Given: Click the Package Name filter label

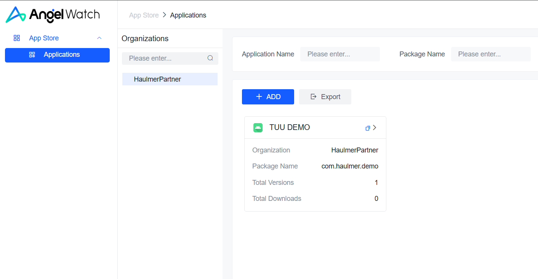Looking at the screenshot, I should point(422,54).
